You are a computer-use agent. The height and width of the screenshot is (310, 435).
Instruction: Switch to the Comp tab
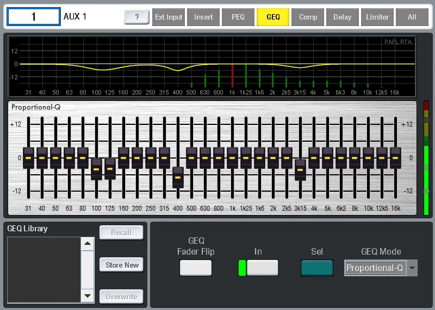[x=308, y=17]
